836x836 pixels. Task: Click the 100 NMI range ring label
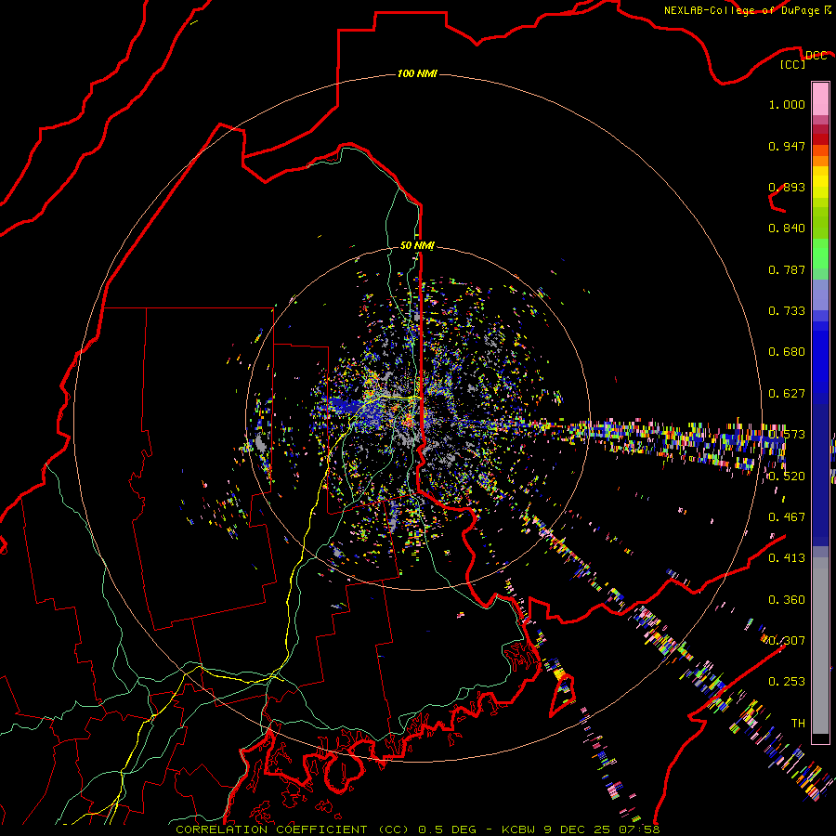pos(417,73)
